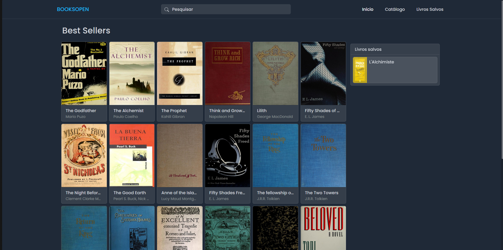Open the Lilith book cover

[x=275, y=73]
